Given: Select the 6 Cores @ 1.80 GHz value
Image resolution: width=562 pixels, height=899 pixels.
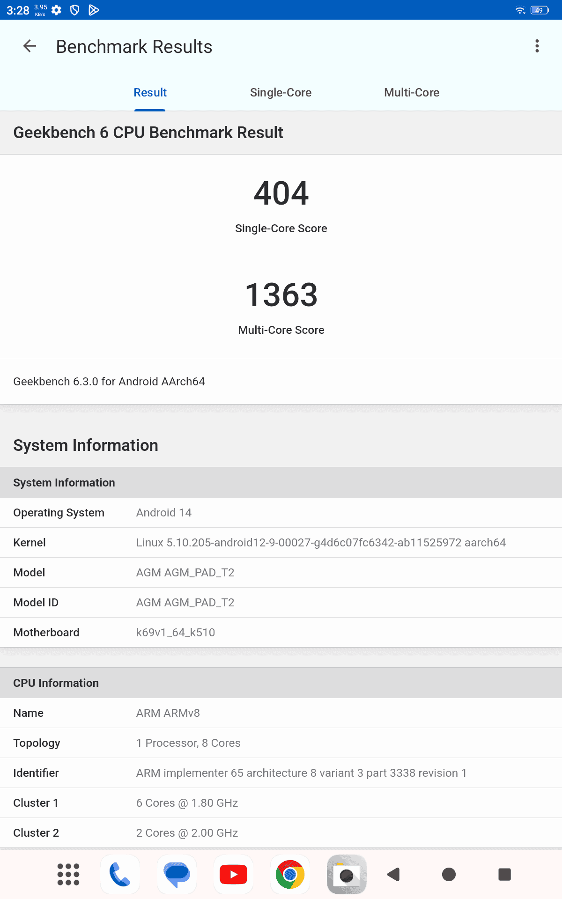Looking at the screenshot, I should [187, 803].
